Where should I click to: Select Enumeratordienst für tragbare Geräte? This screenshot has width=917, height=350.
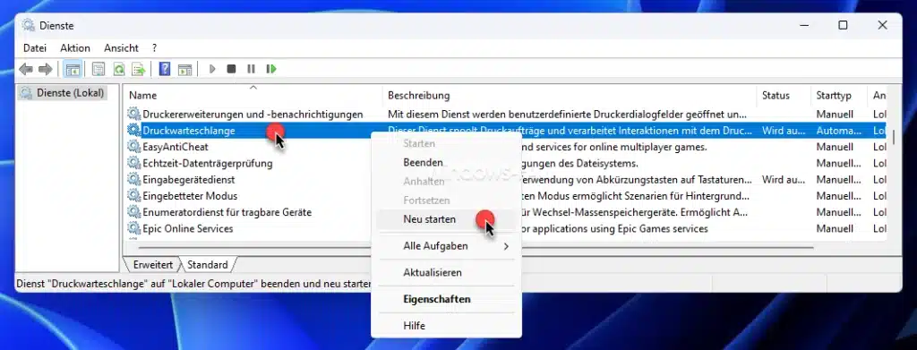[x=227, y=212]
